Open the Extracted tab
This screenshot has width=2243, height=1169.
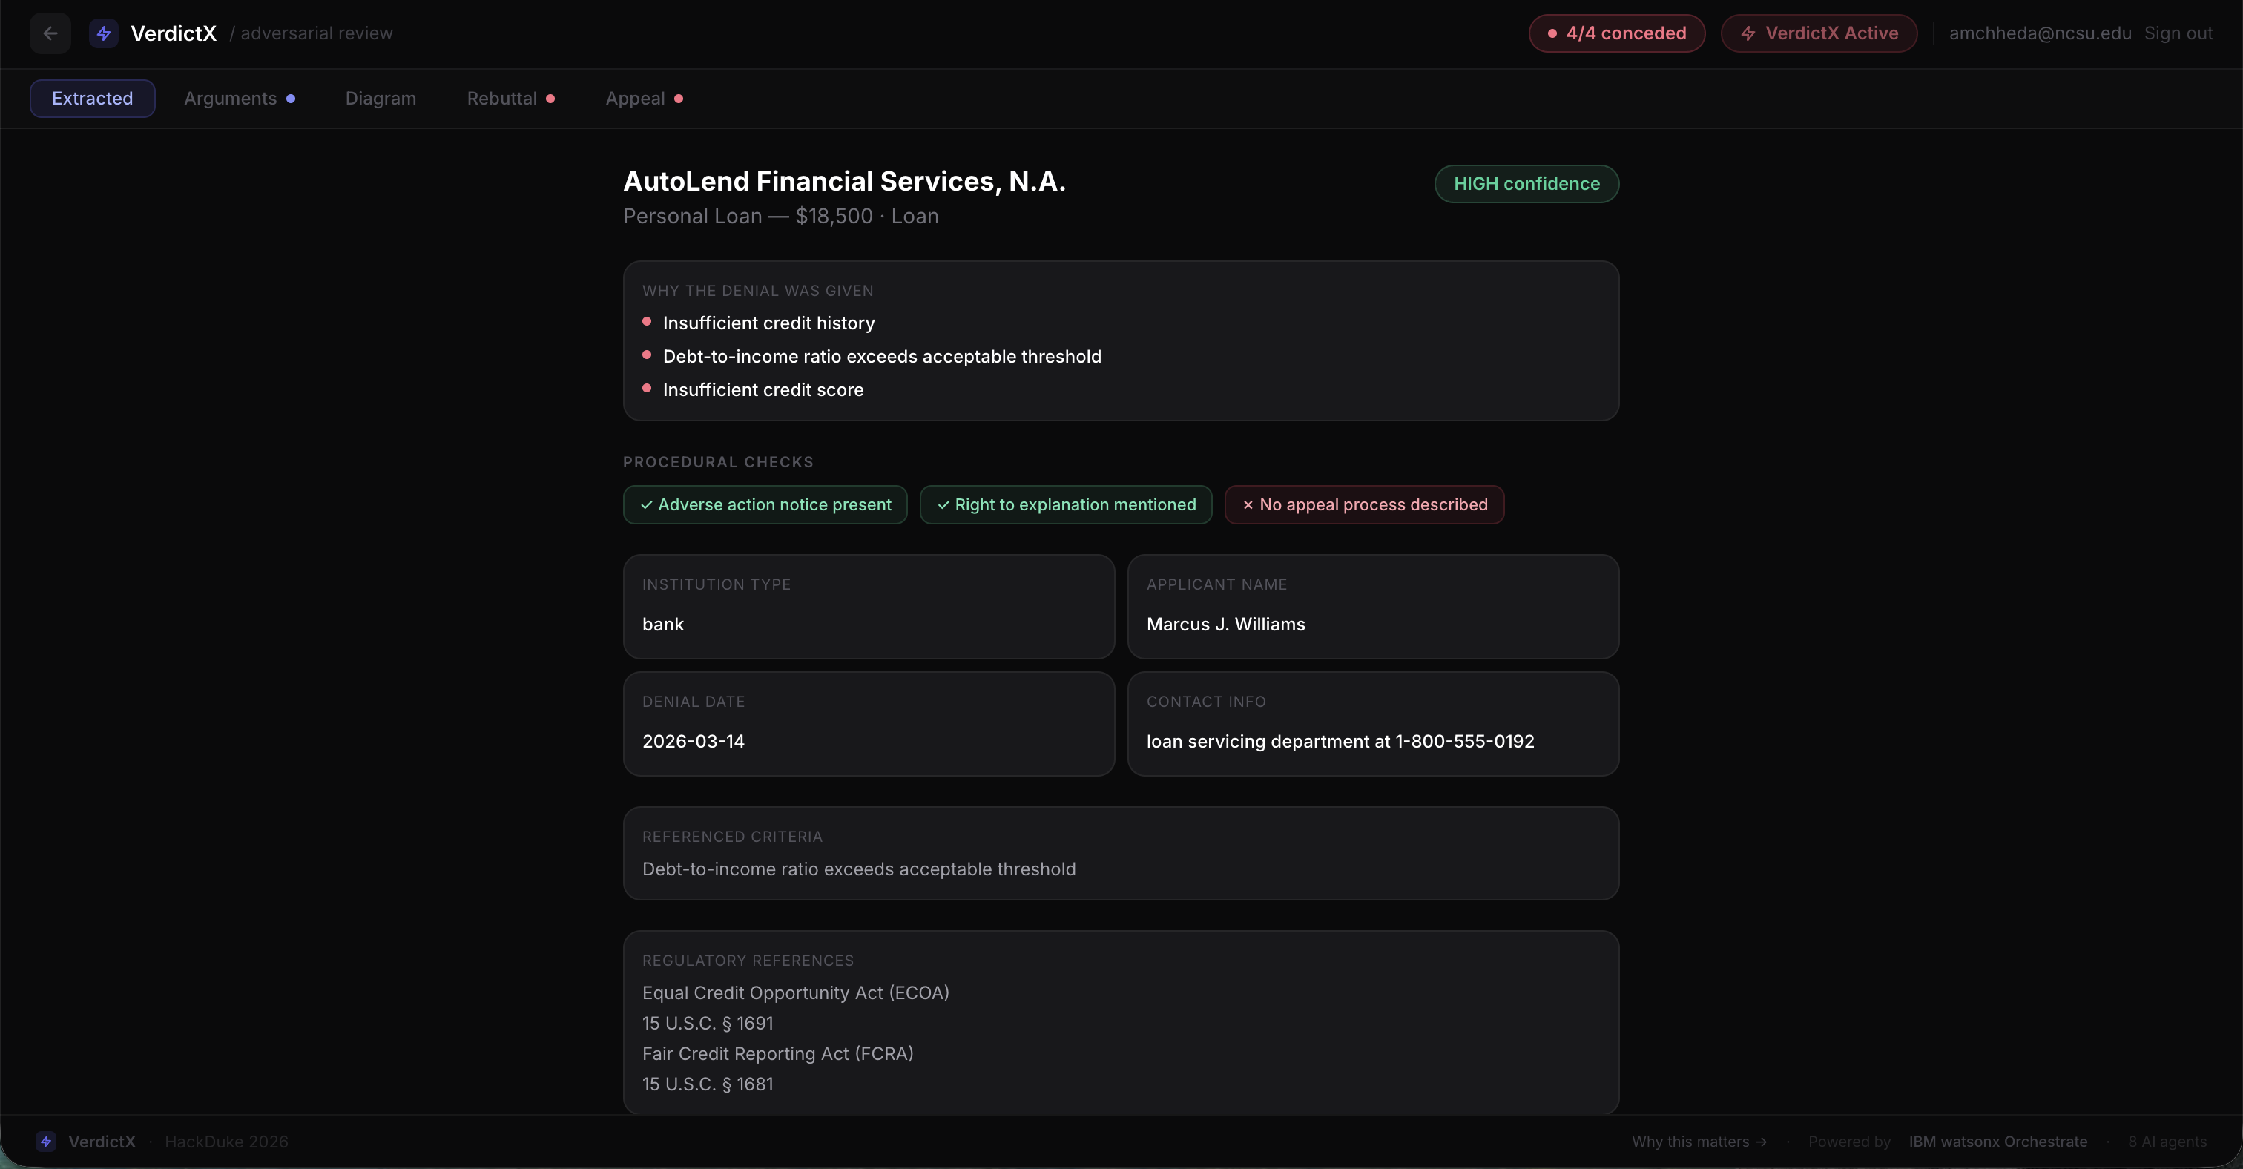coord(92,99)
